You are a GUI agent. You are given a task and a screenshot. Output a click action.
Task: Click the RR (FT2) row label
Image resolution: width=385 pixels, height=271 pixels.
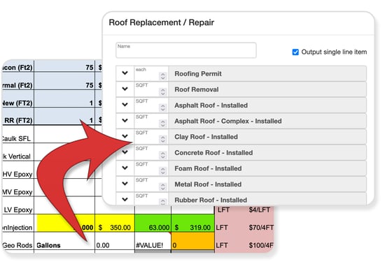(18, 121)
